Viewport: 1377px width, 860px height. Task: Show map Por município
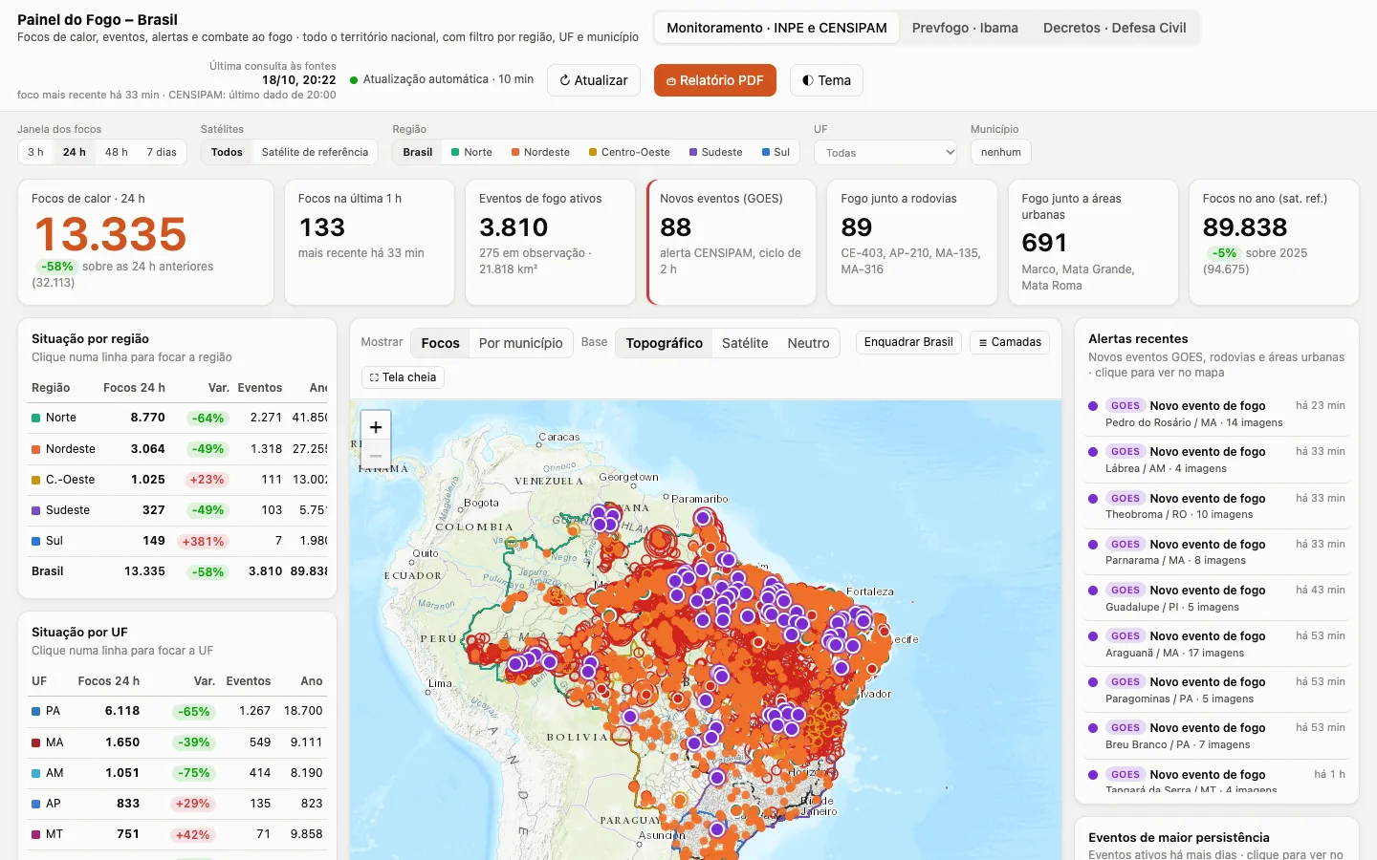click(x=520, y=343)
